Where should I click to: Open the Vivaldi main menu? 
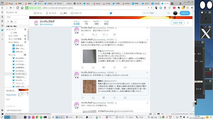tap(2, 3)
